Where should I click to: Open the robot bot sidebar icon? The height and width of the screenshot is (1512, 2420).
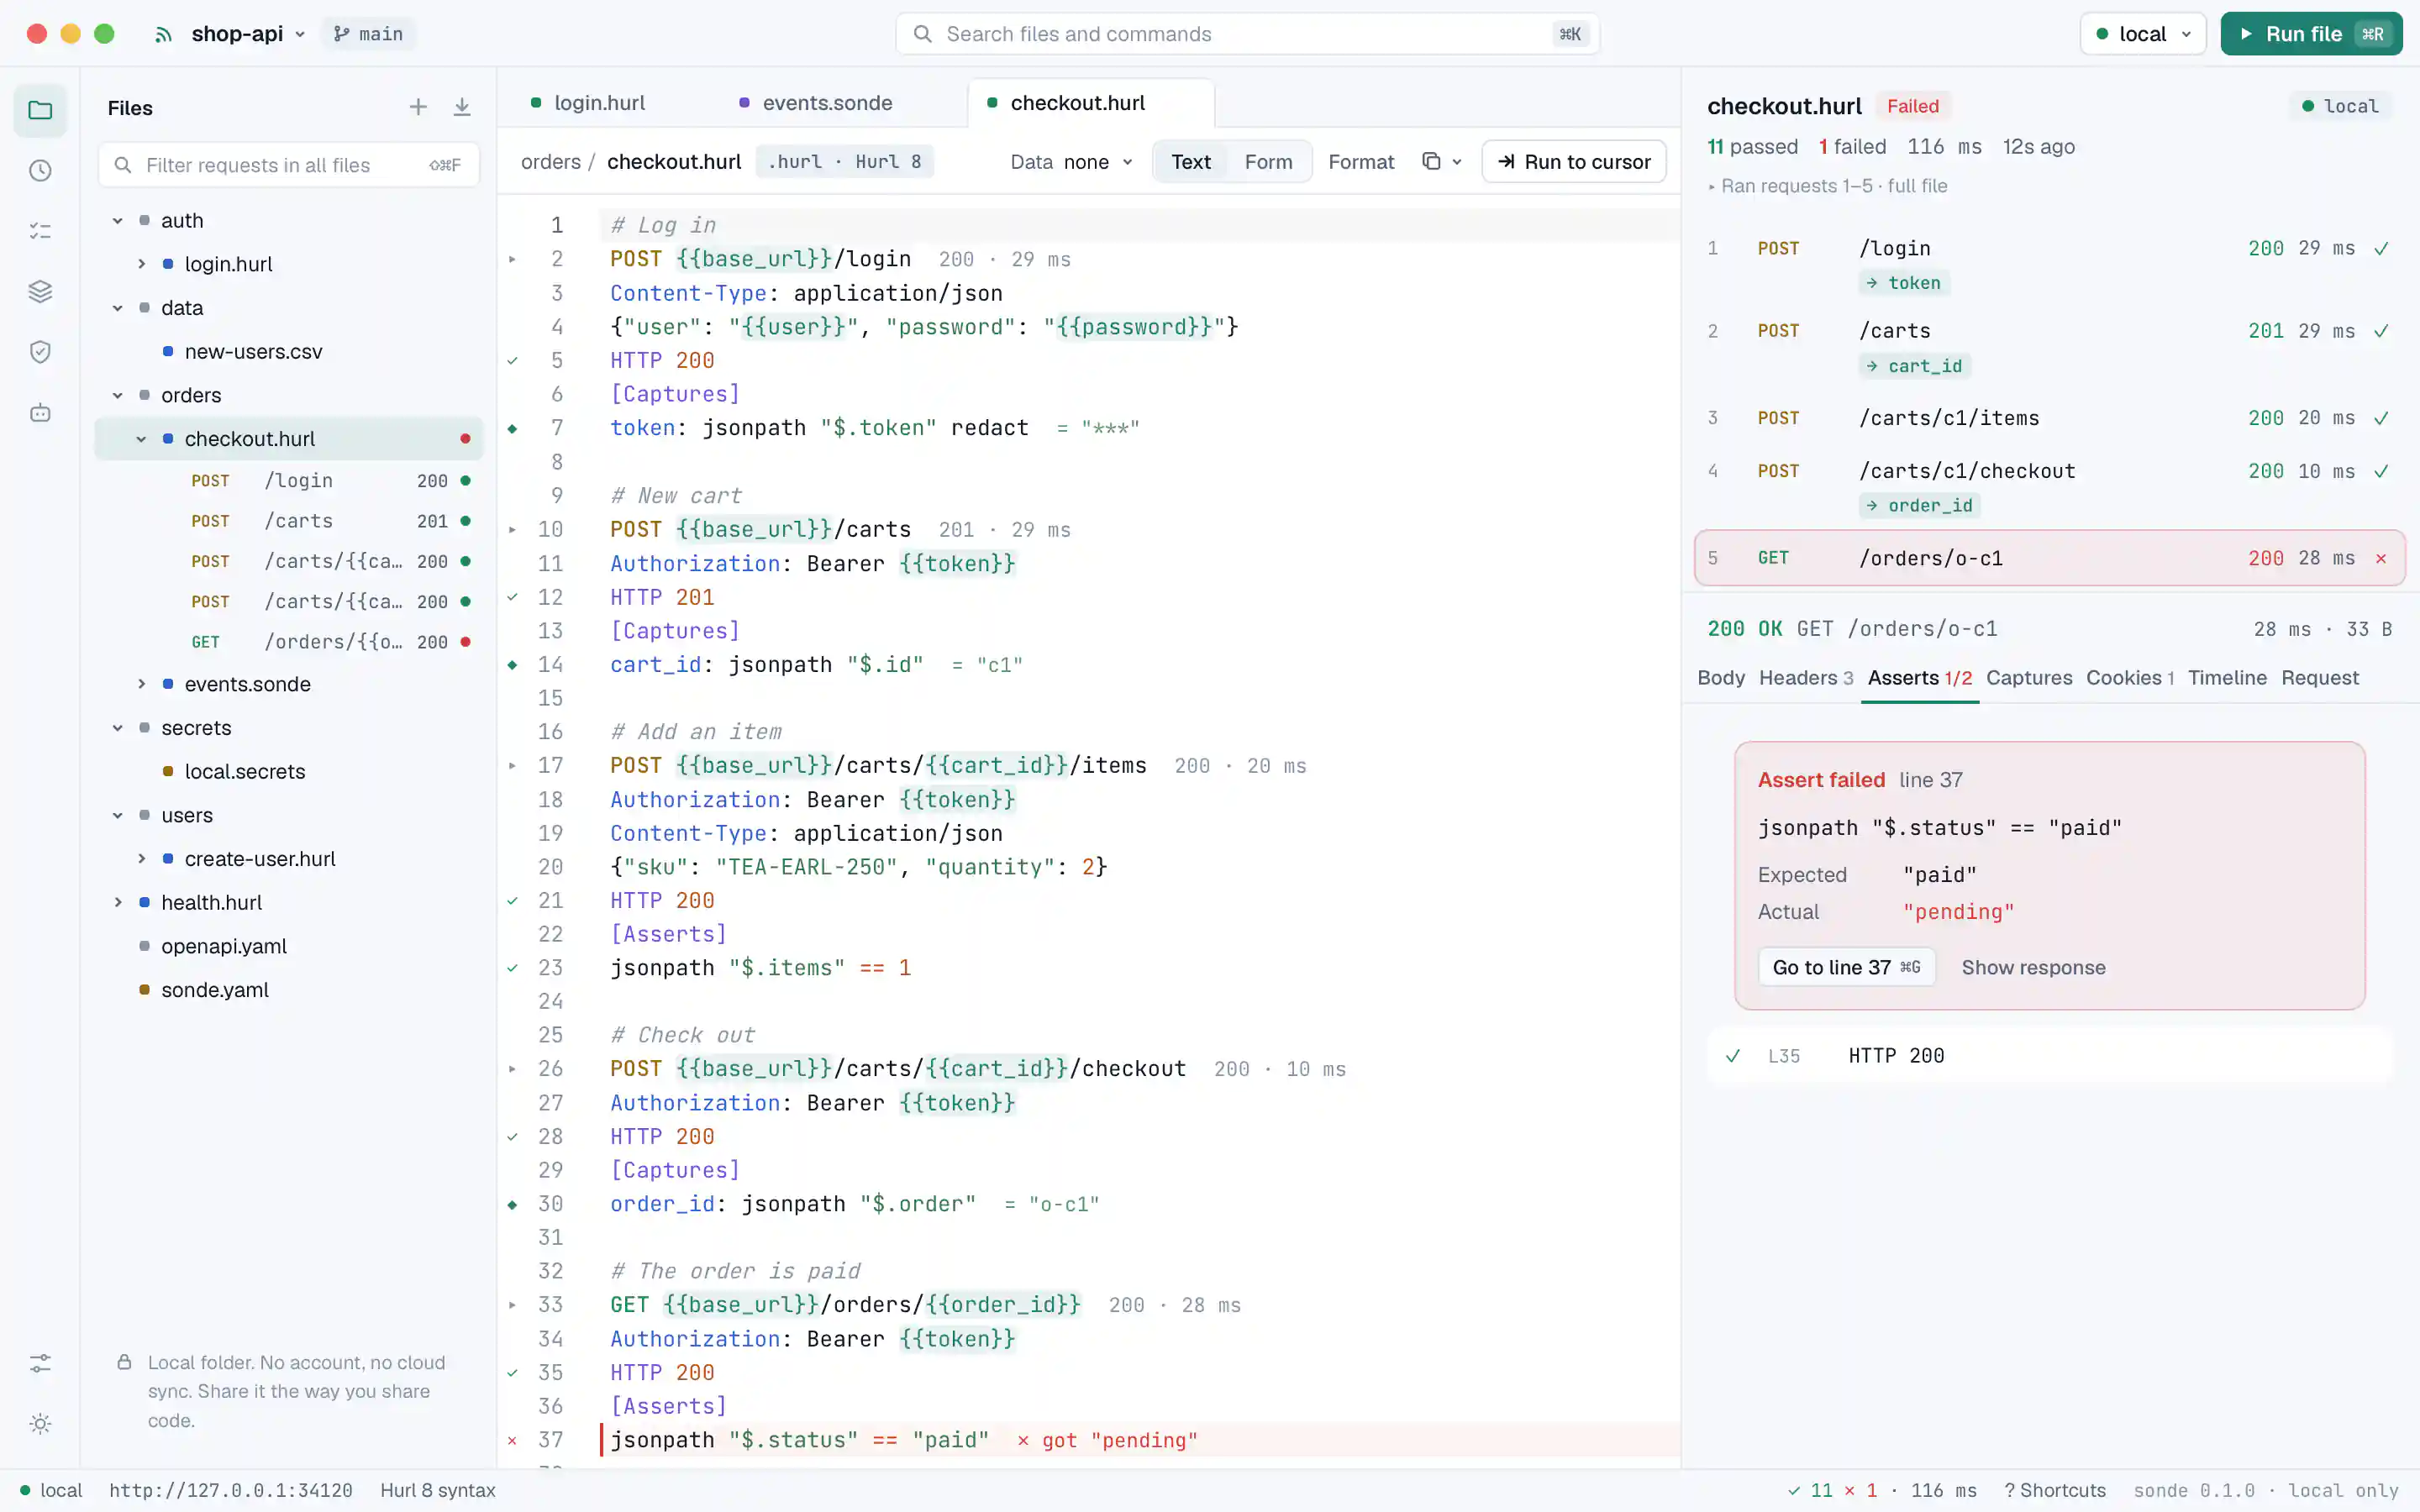click(x=40, y=413)
